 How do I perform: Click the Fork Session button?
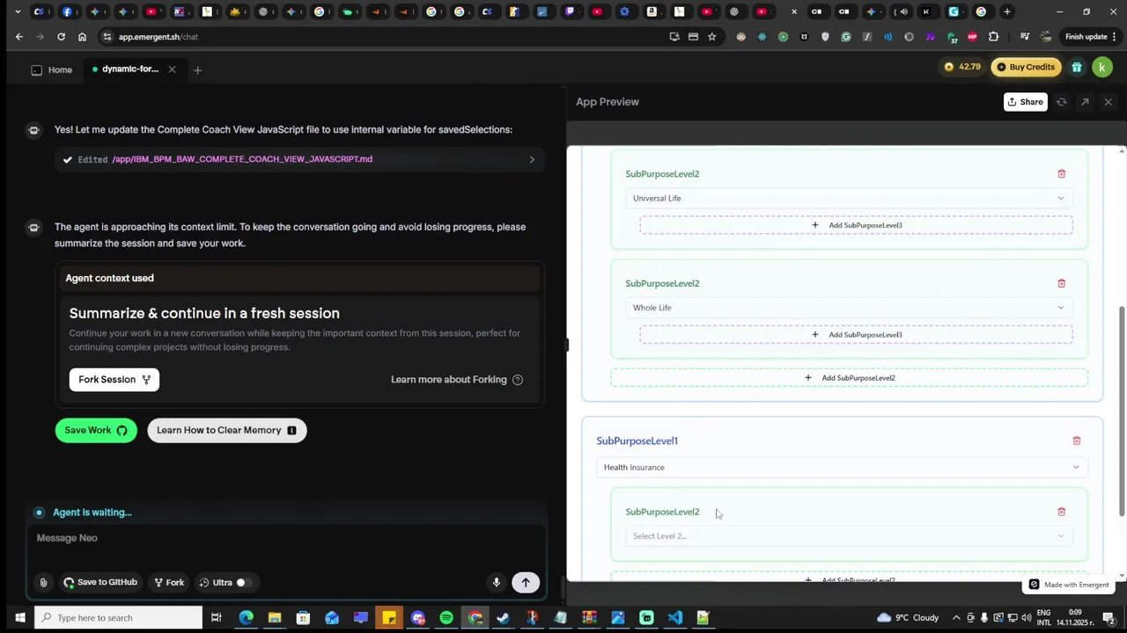(114, 380)
